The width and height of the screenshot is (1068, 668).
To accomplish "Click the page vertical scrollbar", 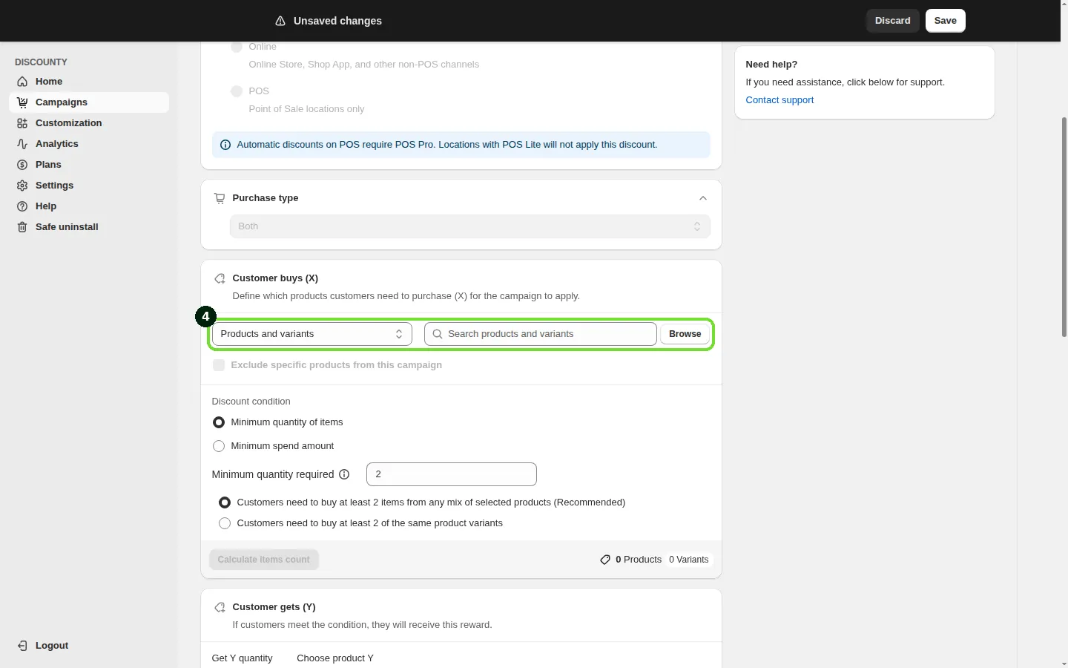I will click(x=1064, y=227).
